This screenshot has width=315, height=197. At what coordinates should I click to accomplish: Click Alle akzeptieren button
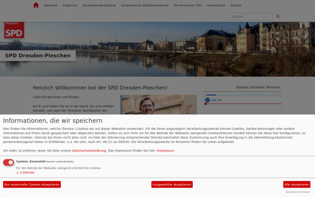pos(297,184)
